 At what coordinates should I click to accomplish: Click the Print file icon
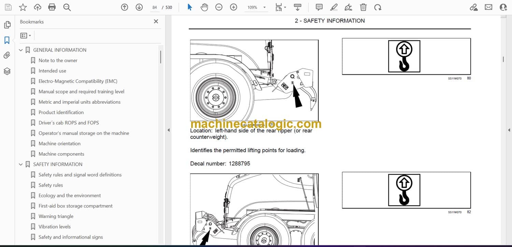[x=52, y=7]
